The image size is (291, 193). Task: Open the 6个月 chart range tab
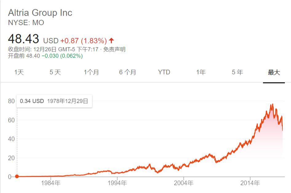coord(128,72)
